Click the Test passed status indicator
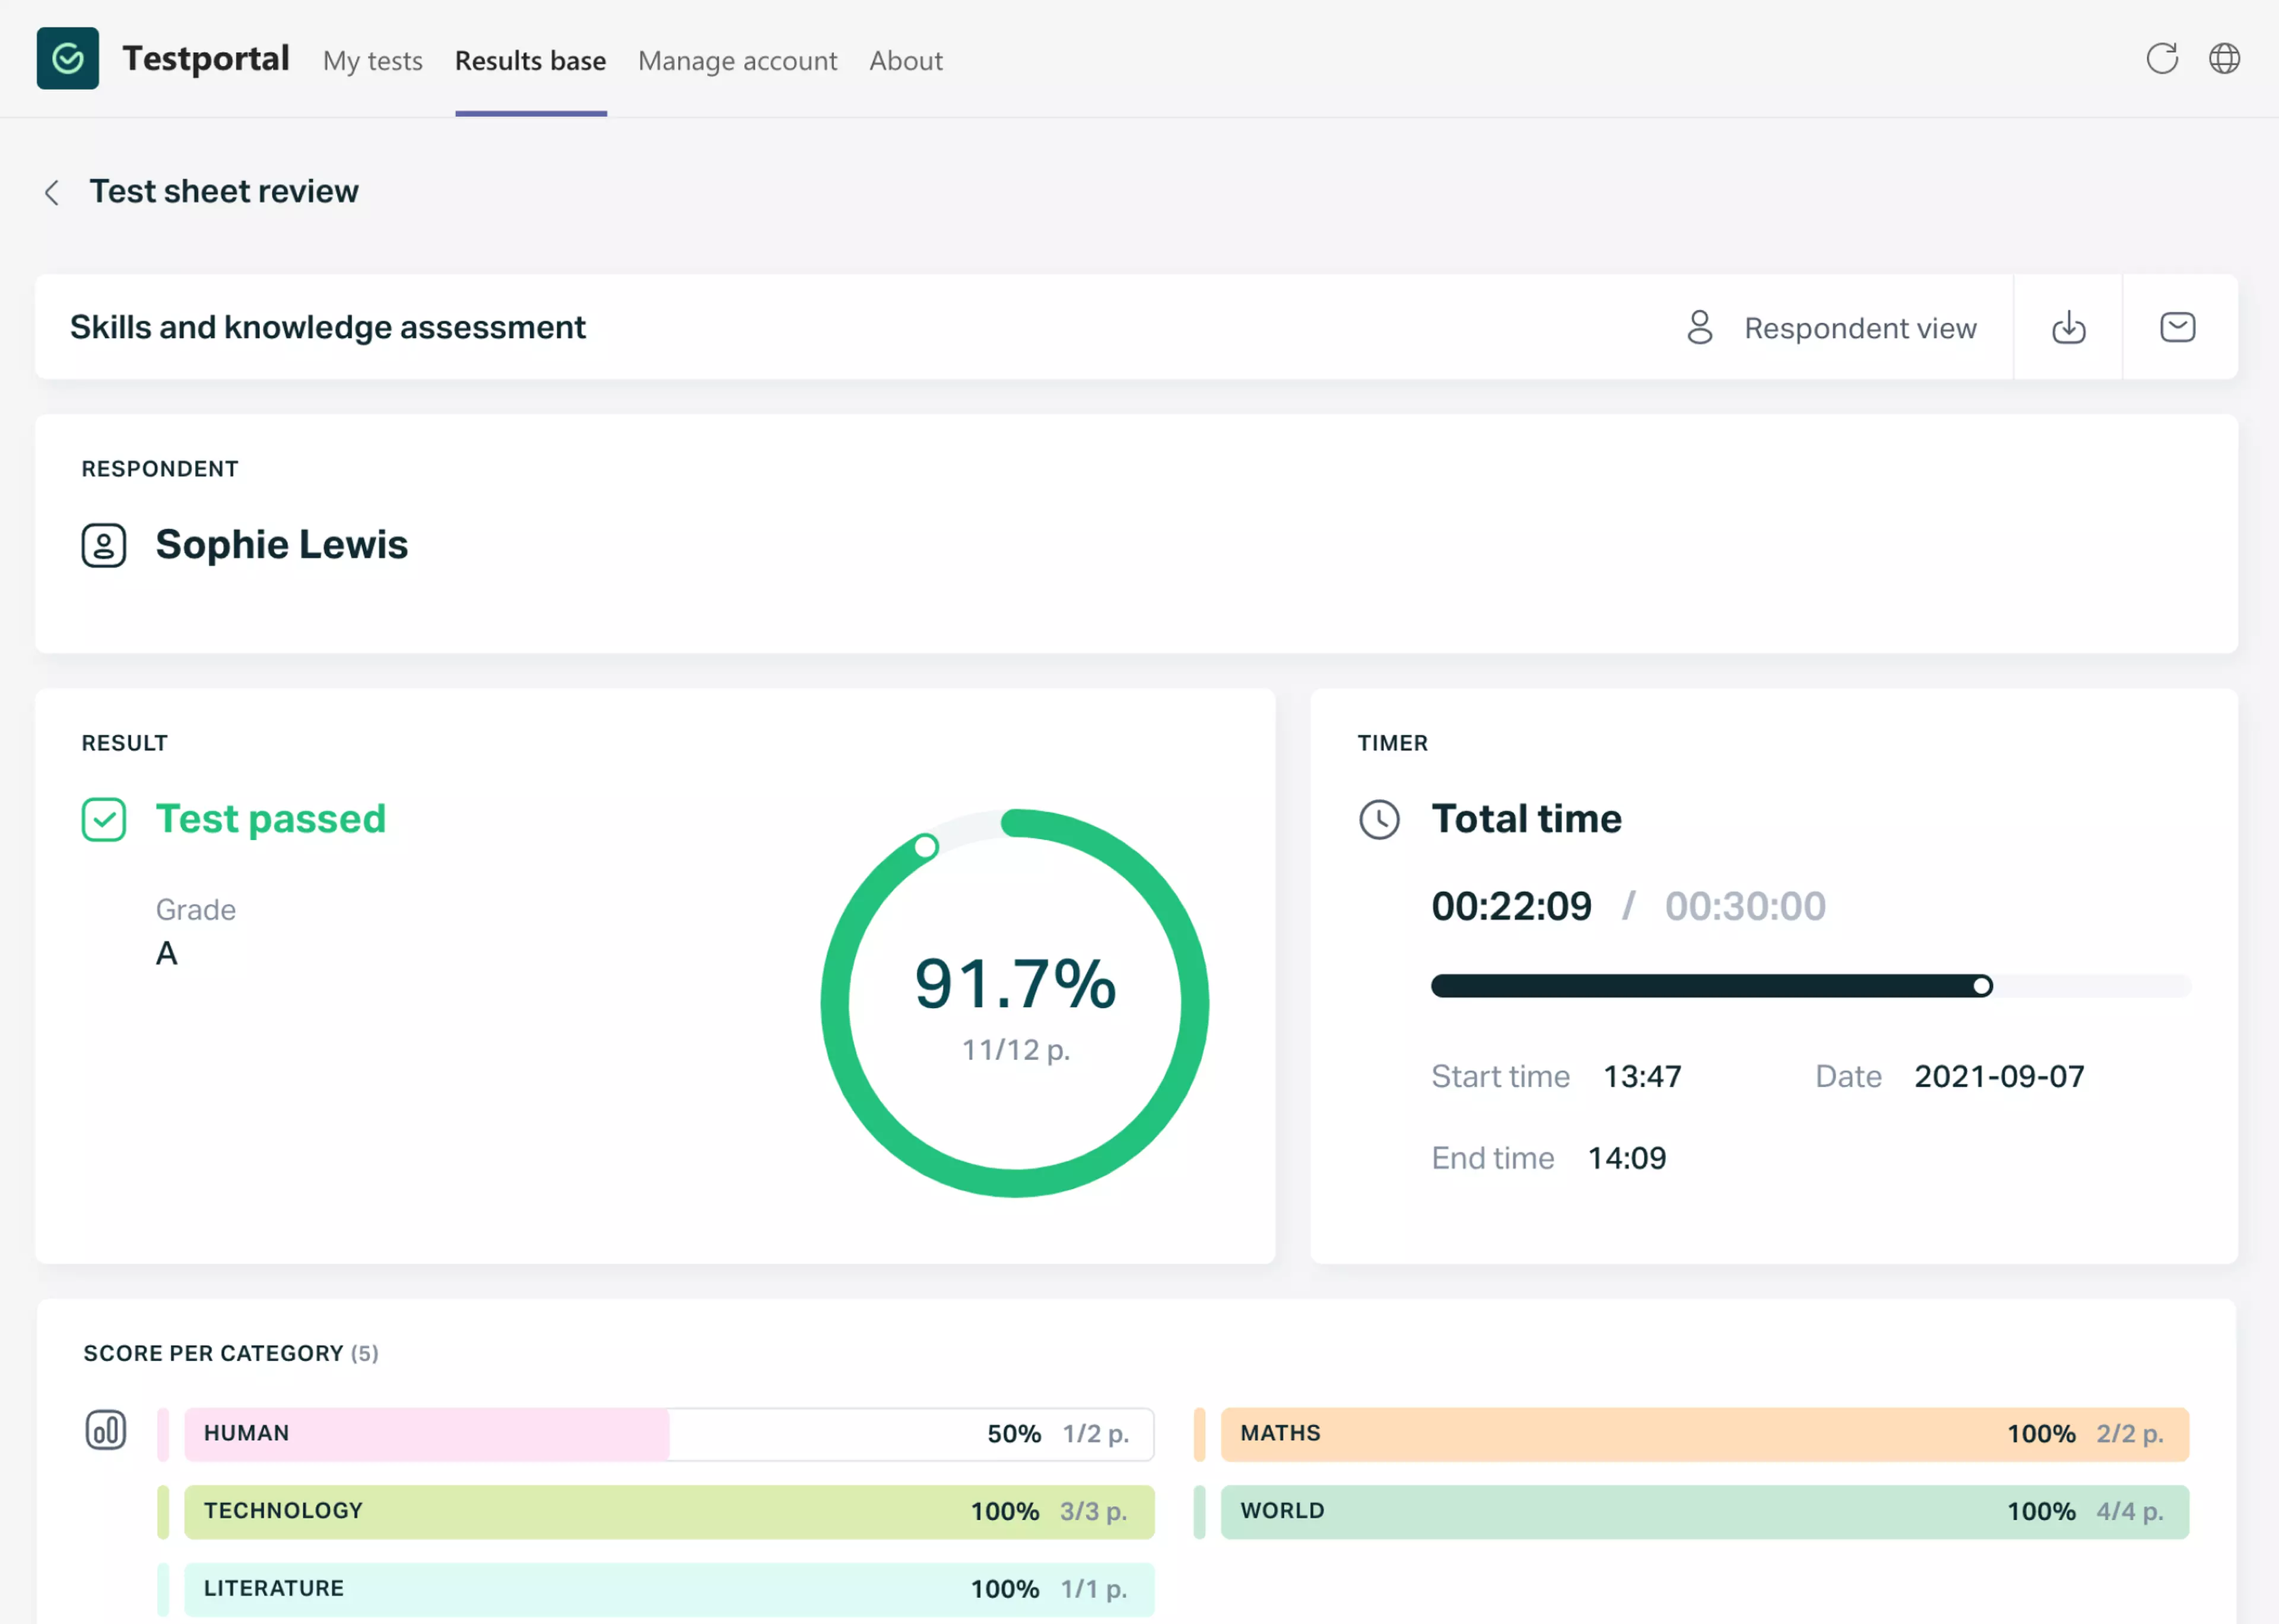2279x1624 pixels. click(x=271, y=818)
